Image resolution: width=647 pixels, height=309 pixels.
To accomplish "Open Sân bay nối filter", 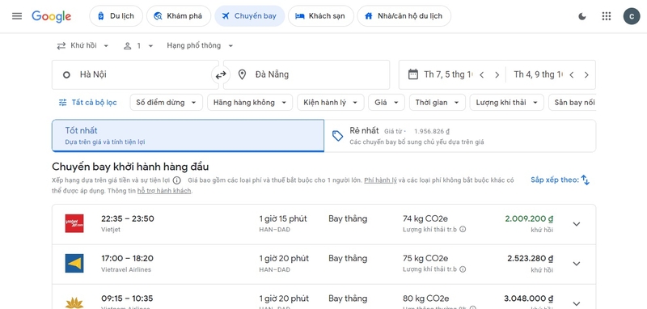I will point(573,102).
